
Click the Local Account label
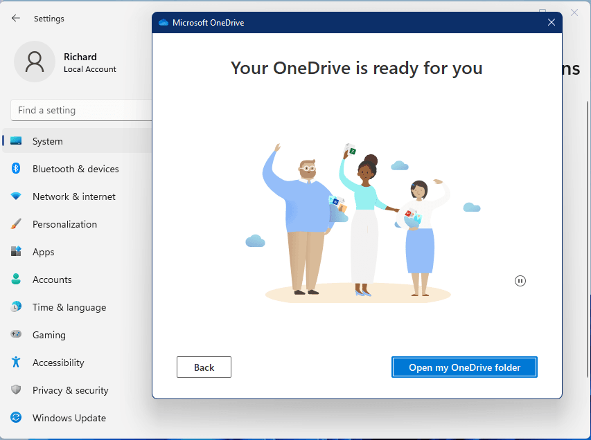[x=89, y=69]
